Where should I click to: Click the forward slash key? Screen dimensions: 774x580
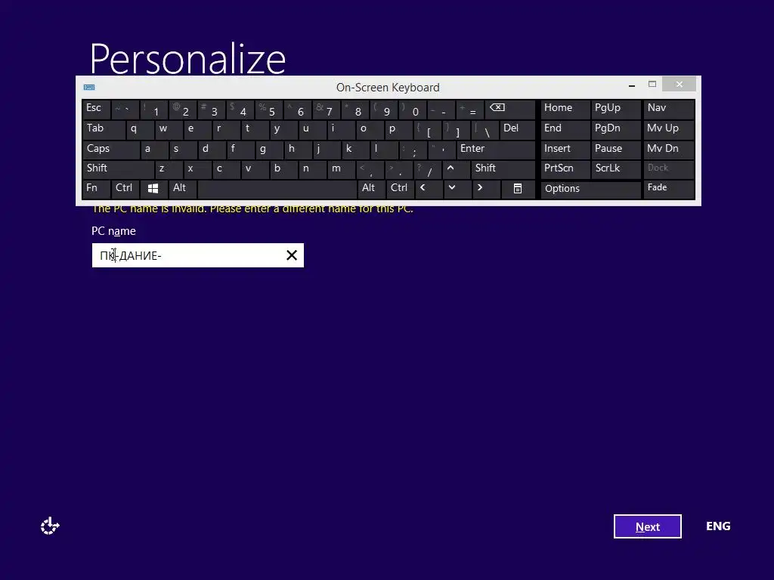(428, 169)
